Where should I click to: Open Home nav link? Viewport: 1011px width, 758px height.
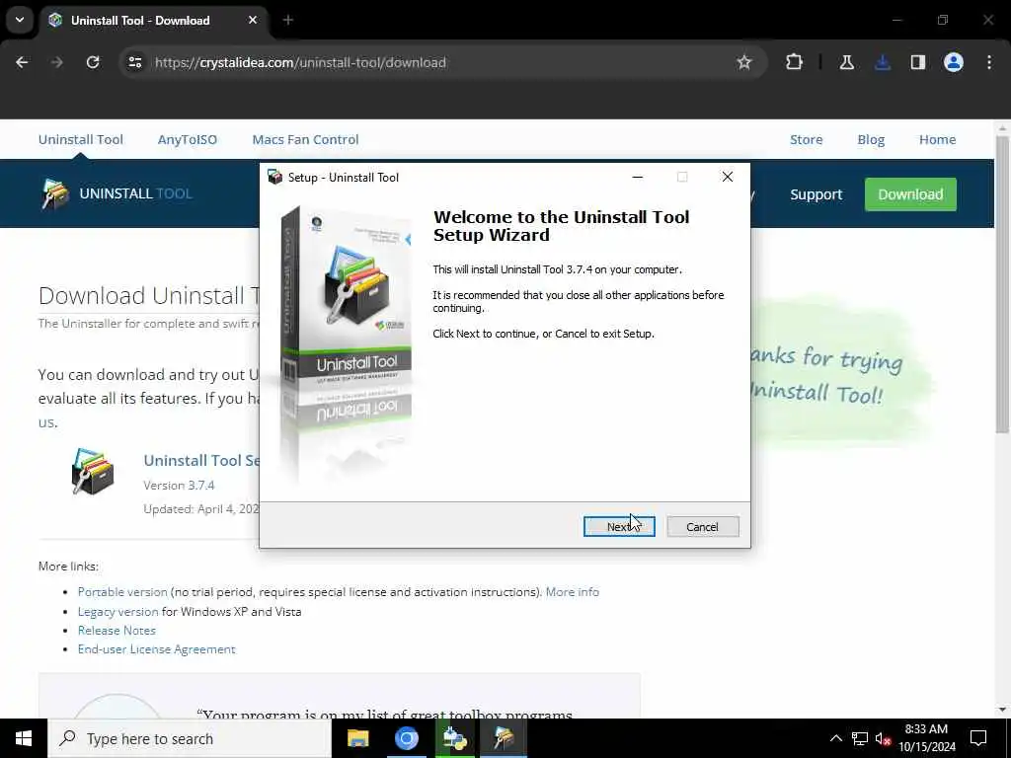pos(938,139)
